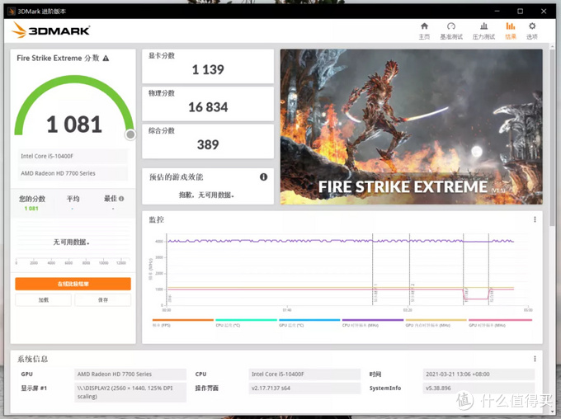This screenshot has width=561, height=419.
Task: Open the 系统信息 panel three-dot menu
Action: (x=535, y=359)
